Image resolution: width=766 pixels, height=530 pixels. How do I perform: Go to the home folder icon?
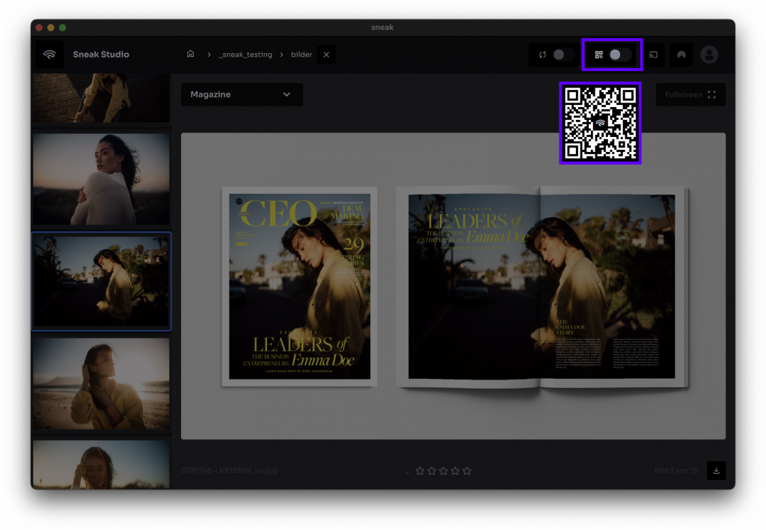[x=191, y=55]
